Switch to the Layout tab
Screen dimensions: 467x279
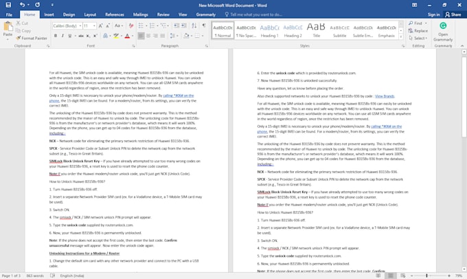coord(90,14)
